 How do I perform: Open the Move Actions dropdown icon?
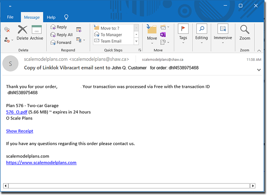pyautogui.click(x=165, y=42)
